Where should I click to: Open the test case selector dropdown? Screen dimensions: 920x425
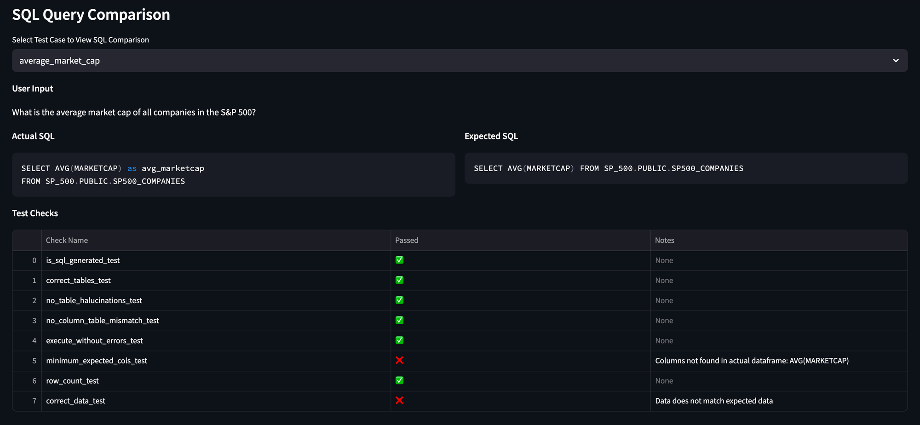point(459,61)
